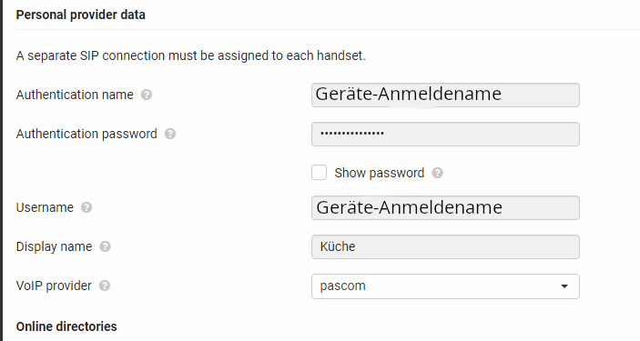Enable the Show password checkbox
This screenshot has height=341, width=640.
320,173
